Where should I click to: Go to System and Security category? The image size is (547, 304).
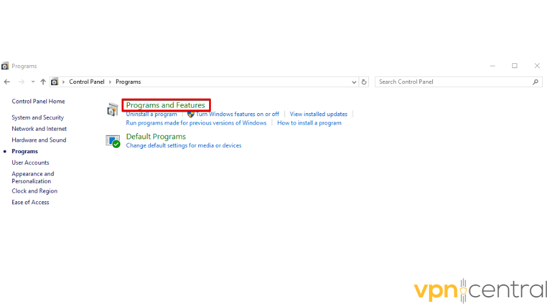click(x=38, y=118)
